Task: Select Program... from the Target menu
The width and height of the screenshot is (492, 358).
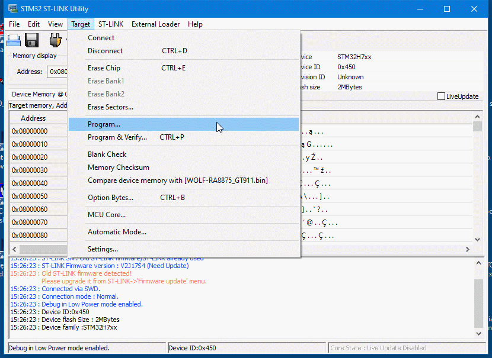Action: 104,124
